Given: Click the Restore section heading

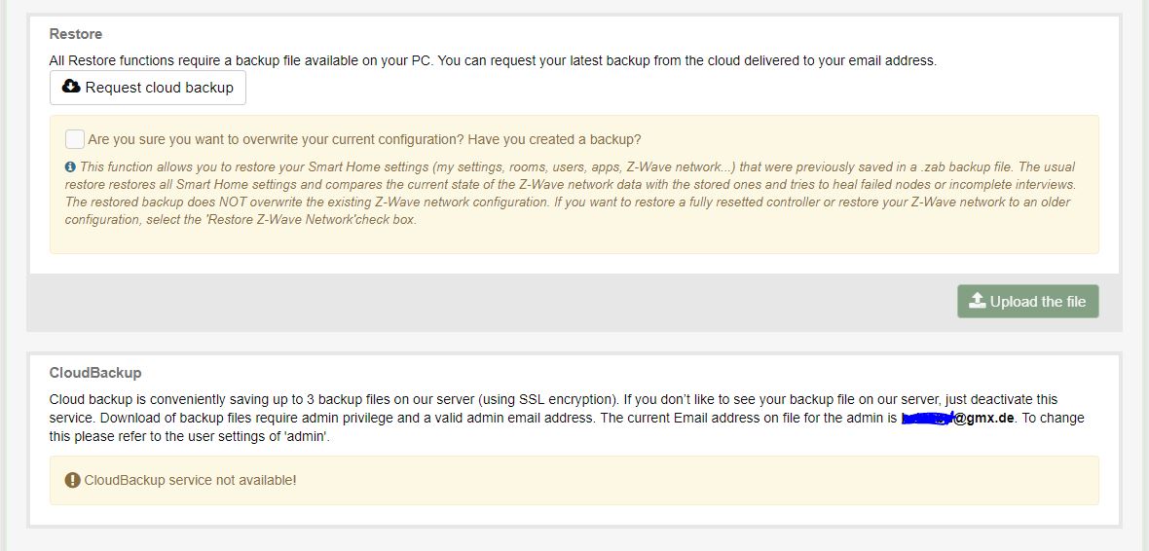Looking at the screenshot, I should coord(76,34).
